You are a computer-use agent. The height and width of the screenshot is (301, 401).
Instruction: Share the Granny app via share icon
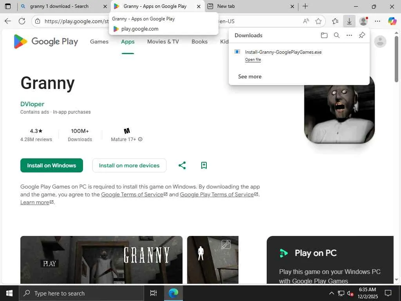182,165
